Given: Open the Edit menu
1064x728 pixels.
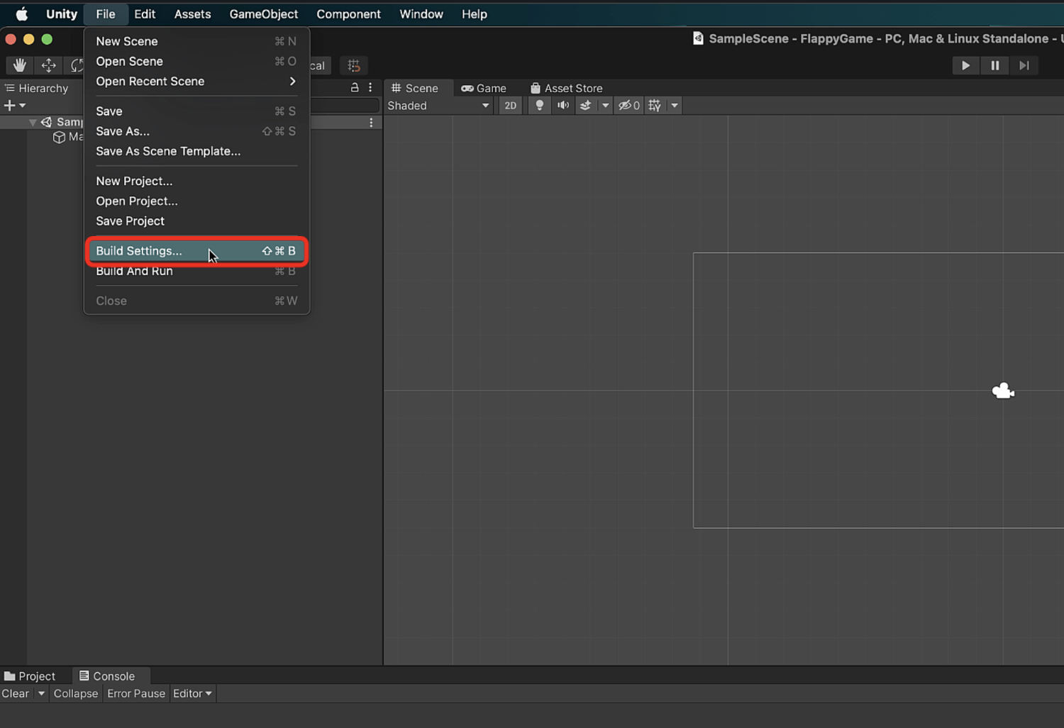Looking at the screenshot, I should 145,14.
